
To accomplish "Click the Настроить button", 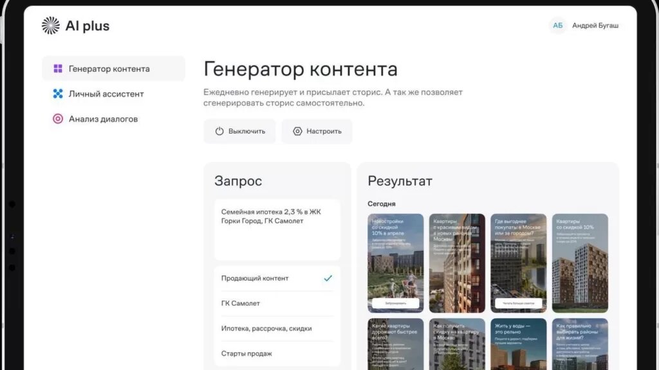I will 317,131.
